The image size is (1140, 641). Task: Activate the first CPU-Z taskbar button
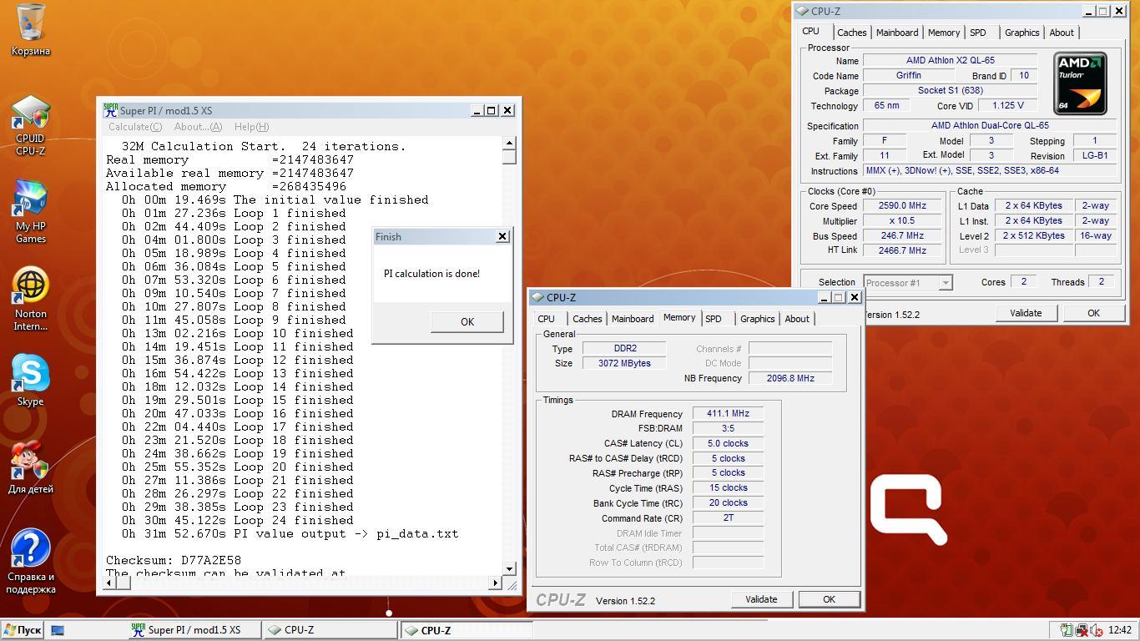[x=330, y=630]
